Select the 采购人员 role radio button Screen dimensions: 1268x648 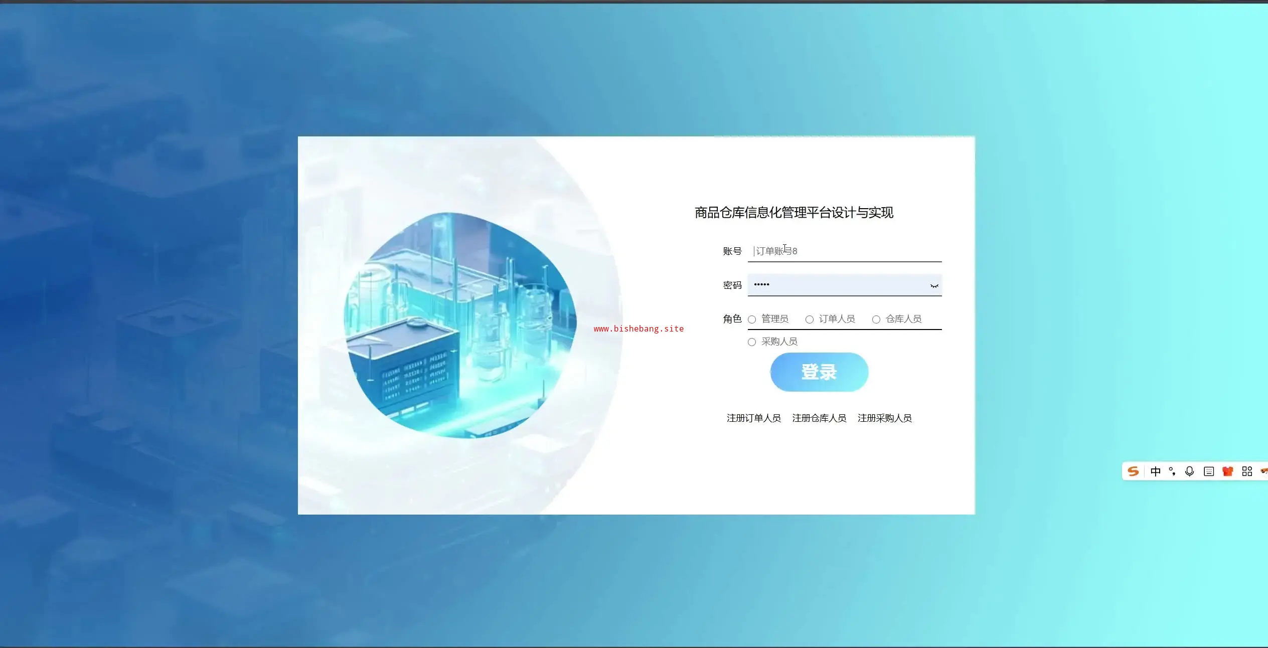752,342
